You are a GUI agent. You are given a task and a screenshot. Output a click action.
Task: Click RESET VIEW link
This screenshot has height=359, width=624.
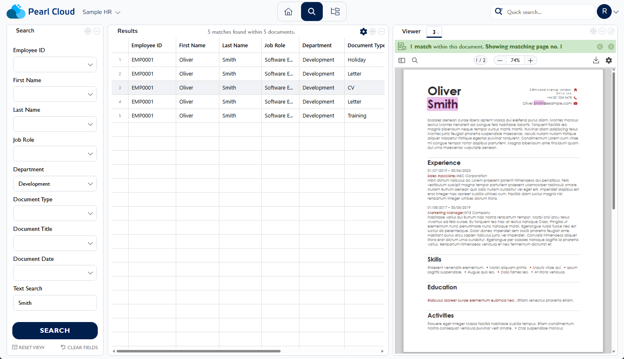28,347
